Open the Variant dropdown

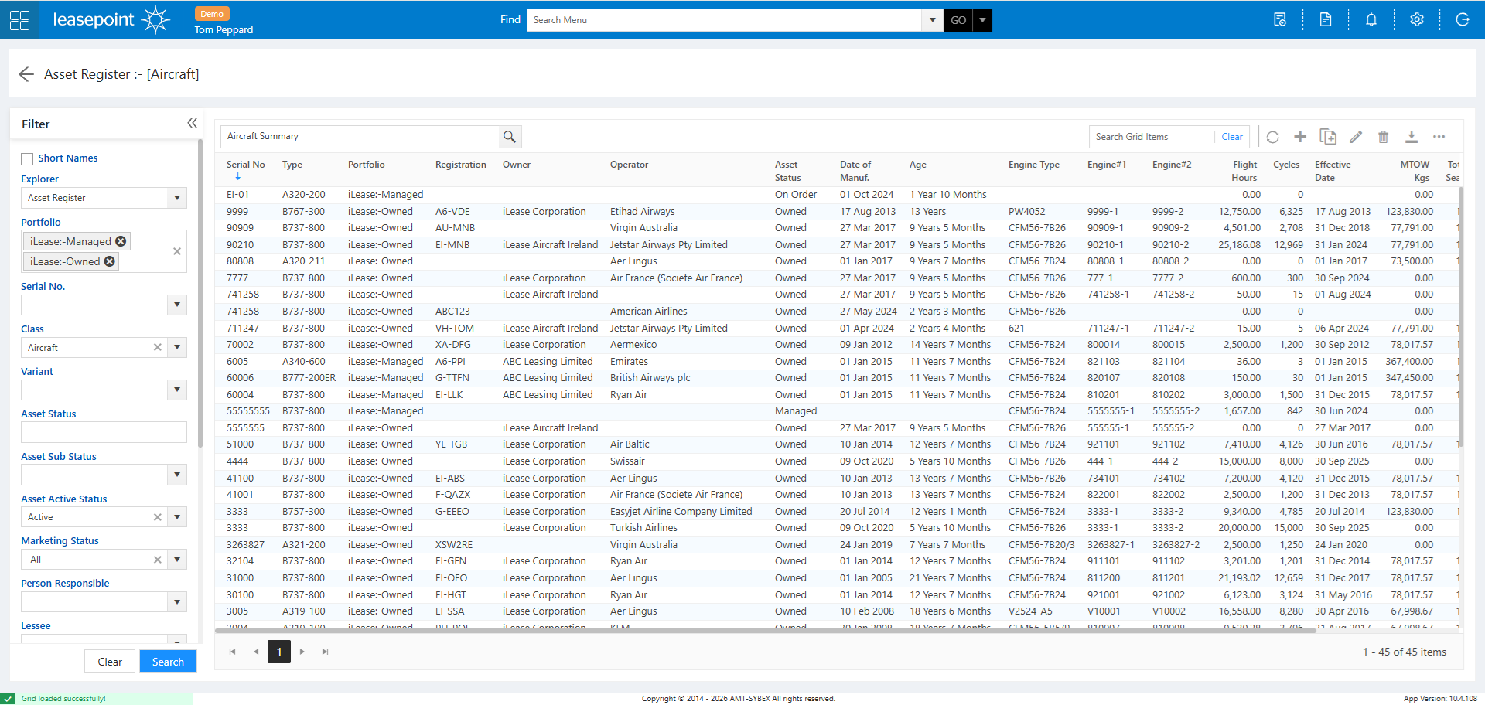tap(177, 390)
